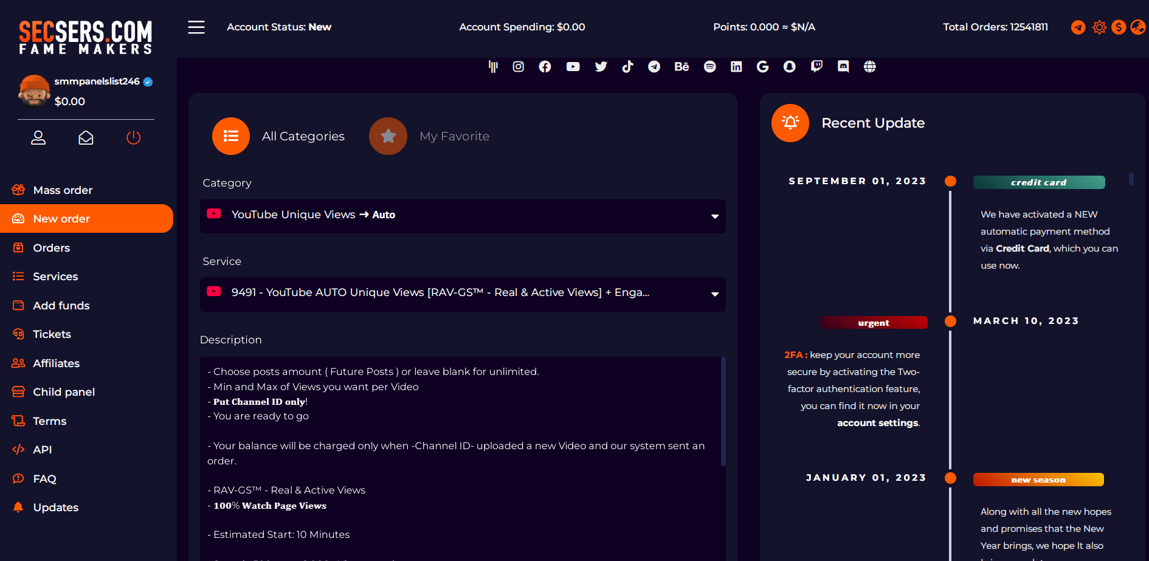Follow the account settings link
Image resolution: width=1149 pixels, height=561 pixels.
(x=877, y=423)
